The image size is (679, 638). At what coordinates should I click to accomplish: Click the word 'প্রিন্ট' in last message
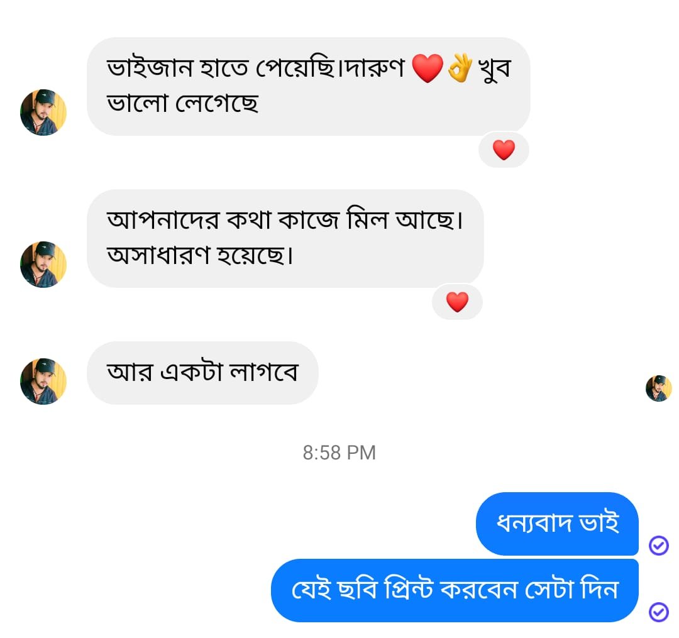click(x=409, y=589)
